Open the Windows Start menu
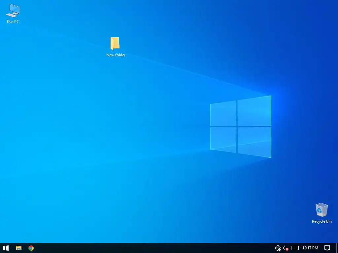The width and height of the screenshot is (338, 253). tap(6, 248)
